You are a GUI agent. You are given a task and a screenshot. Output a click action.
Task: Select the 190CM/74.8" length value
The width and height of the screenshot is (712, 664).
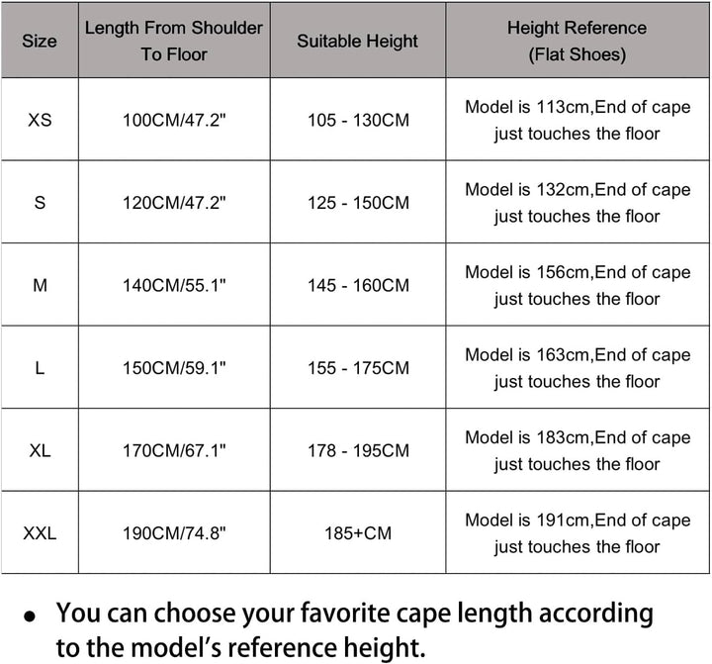[x=174, y=533]
